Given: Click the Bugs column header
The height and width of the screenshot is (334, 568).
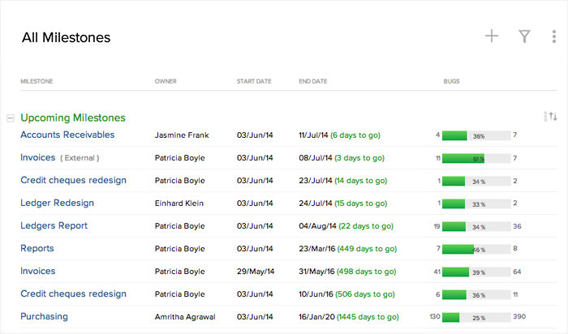Looking at the screenshot, I should click(451, 81).
